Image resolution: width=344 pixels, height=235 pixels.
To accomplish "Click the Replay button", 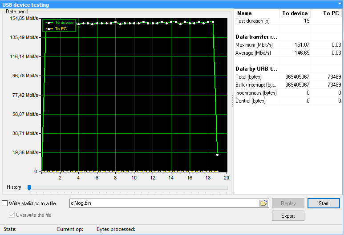I will [288, 203].
